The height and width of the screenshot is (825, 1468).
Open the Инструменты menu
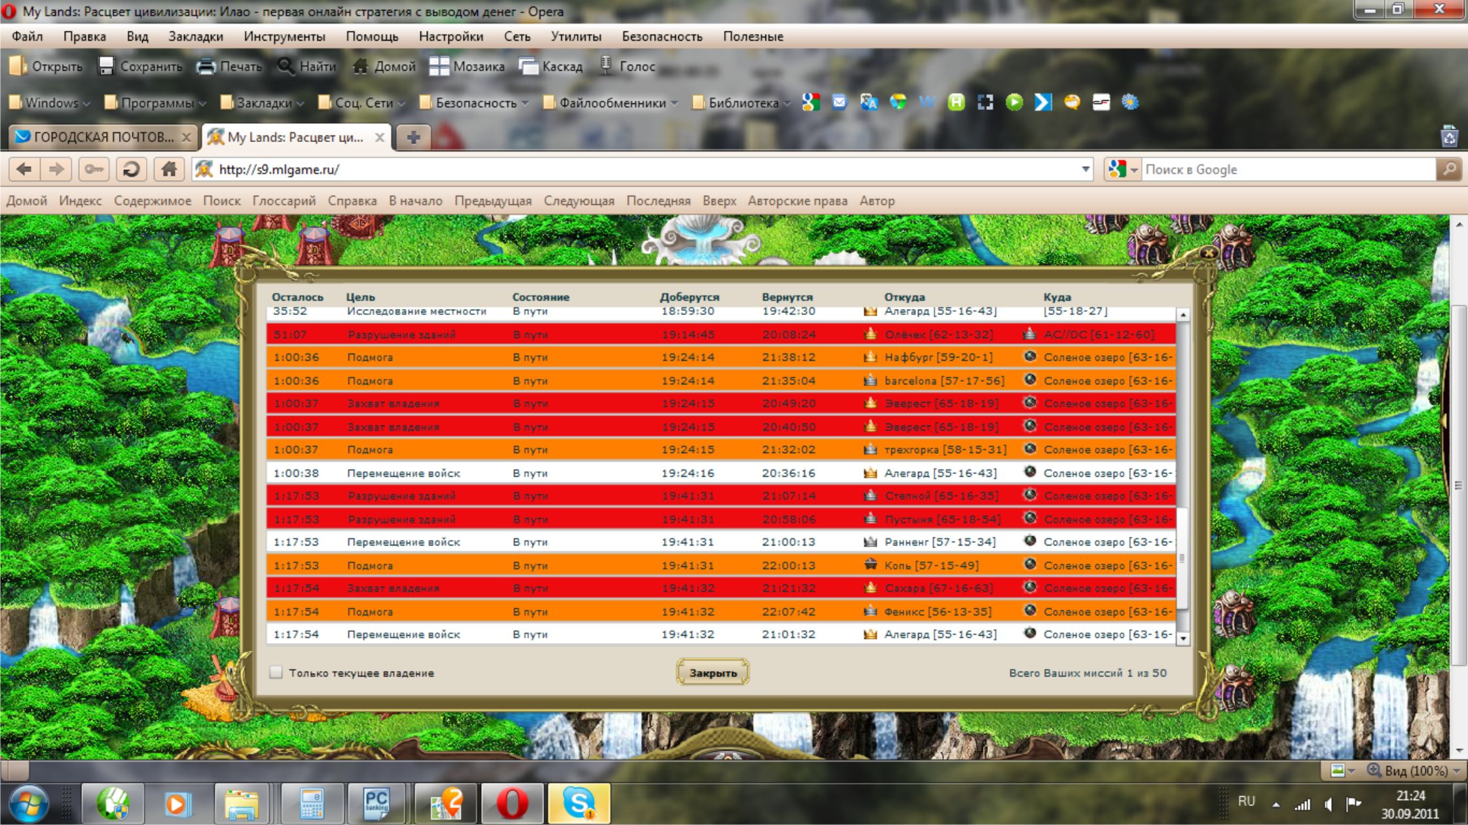point(284,37)
